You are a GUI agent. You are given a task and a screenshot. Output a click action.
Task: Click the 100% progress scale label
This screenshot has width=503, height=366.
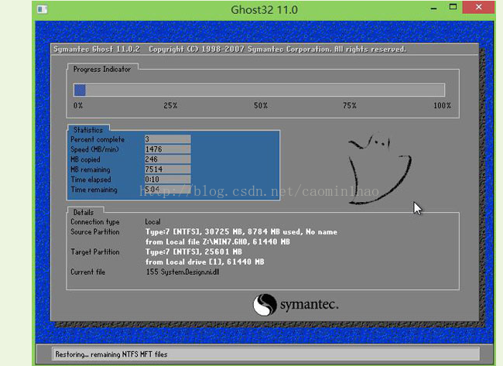click(442, 105)
